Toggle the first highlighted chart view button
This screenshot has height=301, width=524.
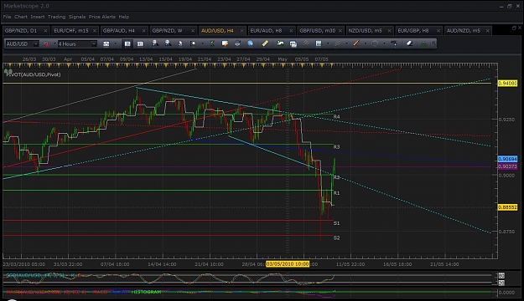coord(127,43)
